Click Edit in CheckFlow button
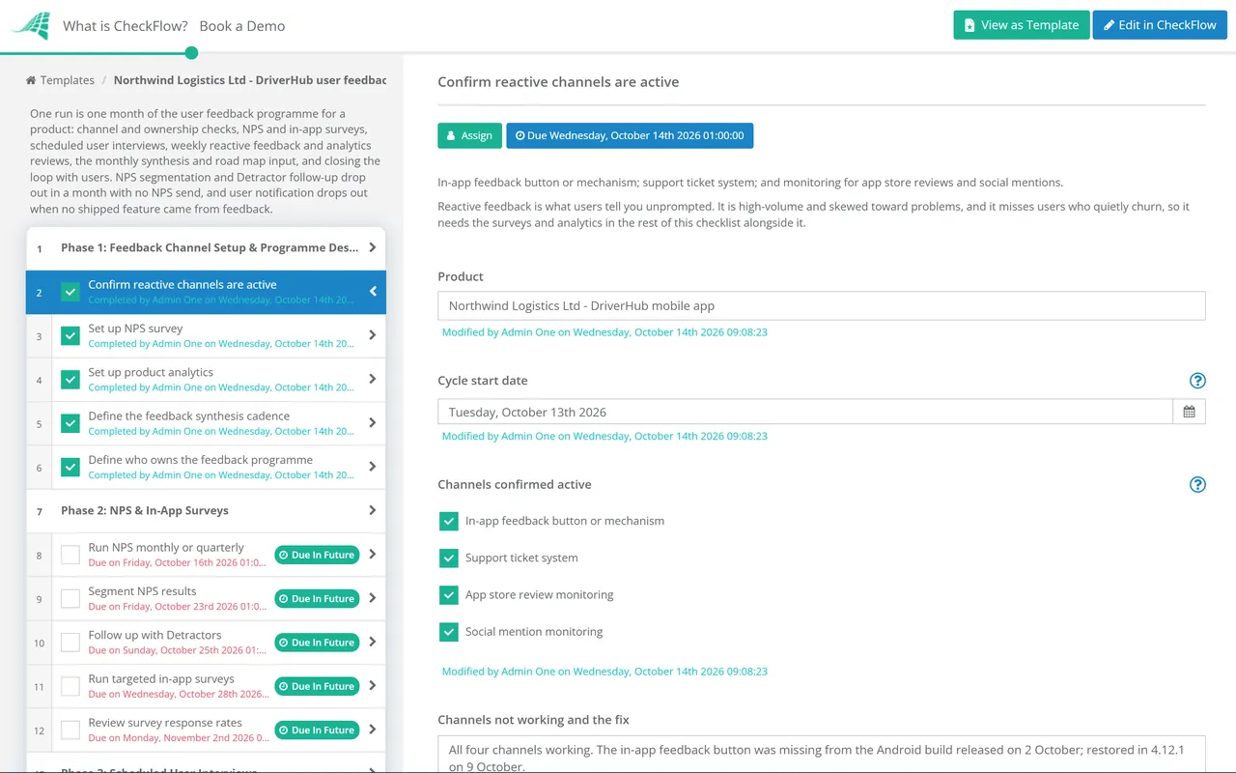The height and width of the screenshot is (773, 1236). pos(1160,25)
